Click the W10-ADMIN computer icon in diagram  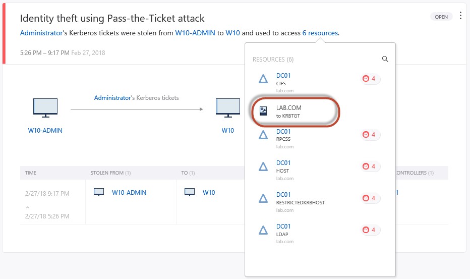(x=45, y=108)
